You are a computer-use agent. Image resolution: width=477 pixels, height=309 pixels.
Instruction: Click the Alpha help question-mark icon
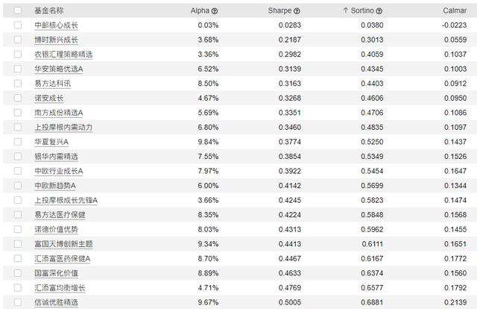tap(215, 11)
